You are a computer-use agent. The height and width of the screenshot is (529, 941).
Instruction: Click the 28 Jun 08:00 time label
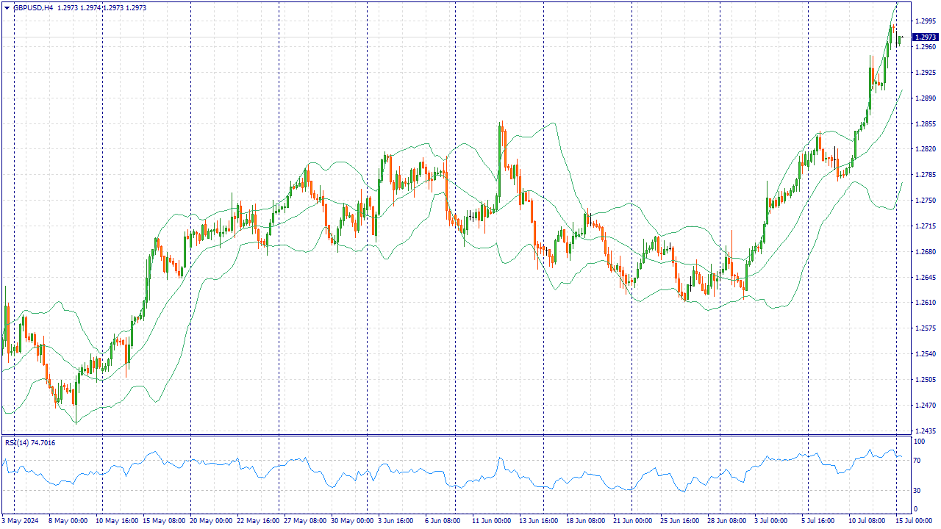coord(727,521)
